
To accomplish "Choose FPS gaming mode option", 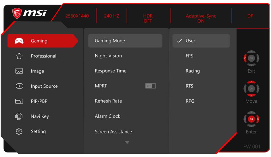I will tap(189, 56).
